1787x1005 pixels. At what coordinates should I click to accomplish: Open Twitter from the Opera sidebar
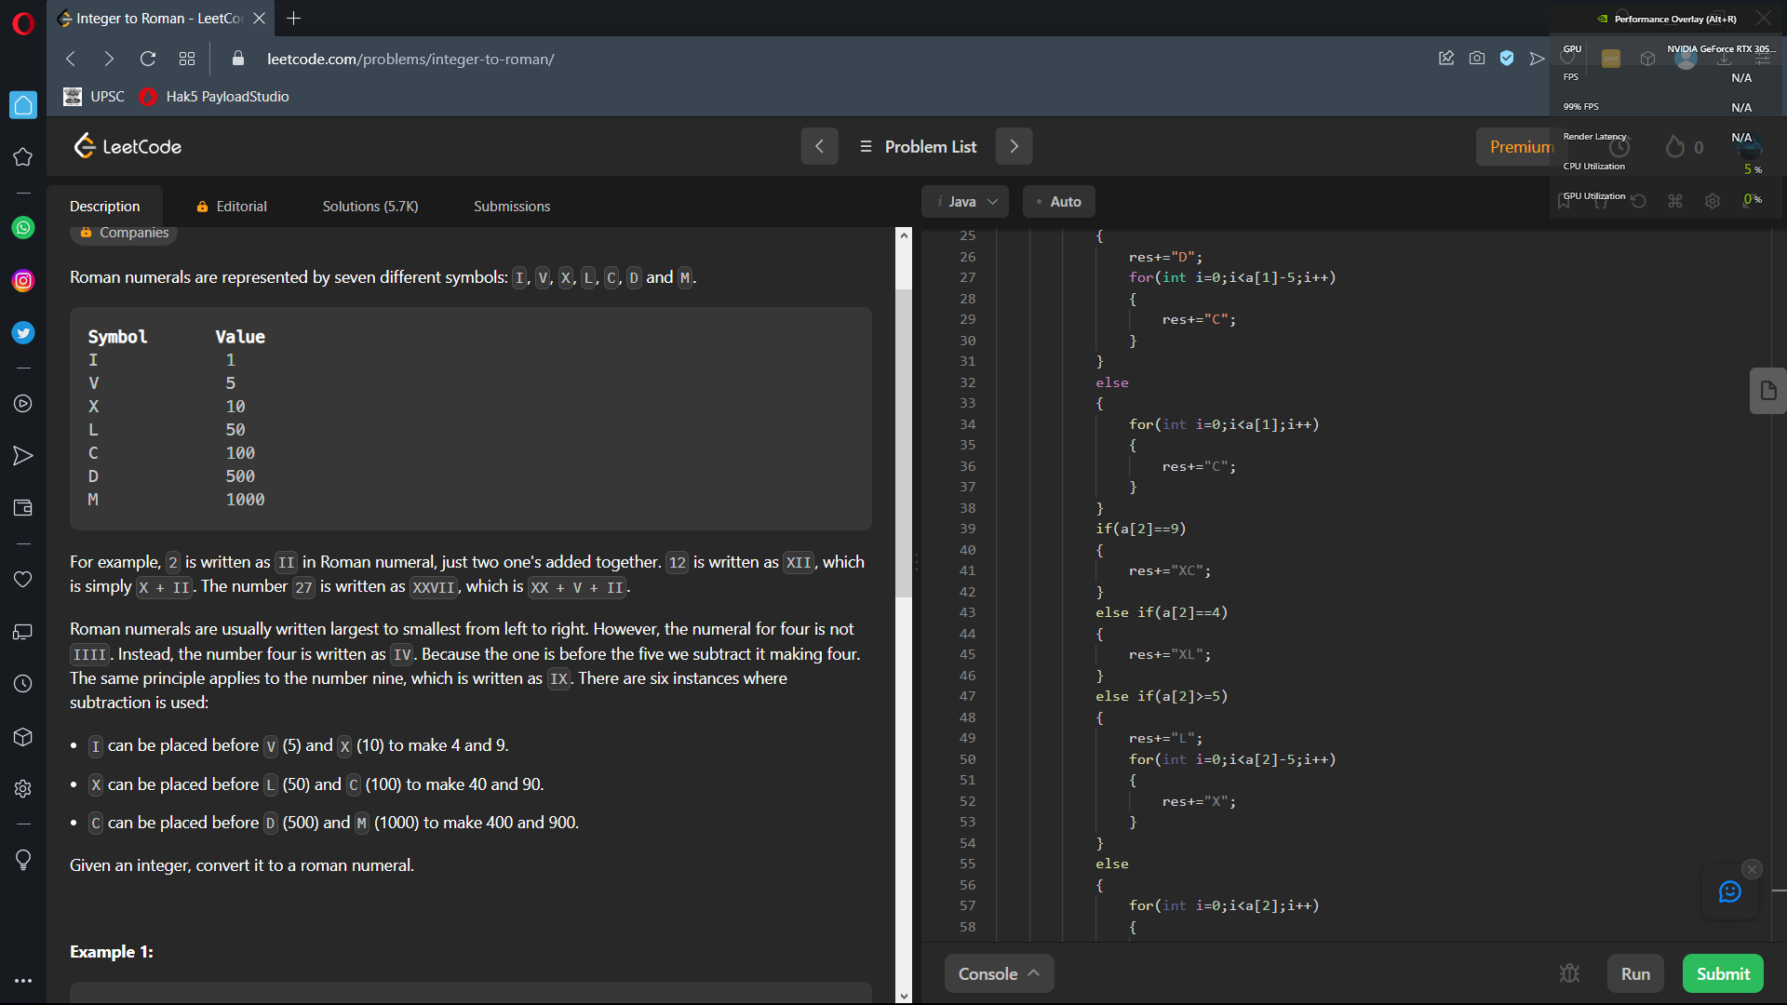click(23, 333)
